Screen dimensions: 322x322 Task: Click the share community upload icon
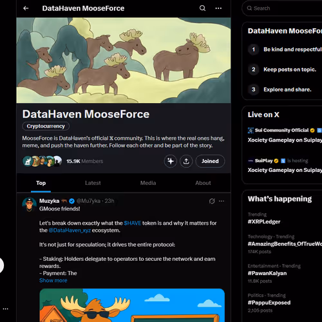click(186, 161)
